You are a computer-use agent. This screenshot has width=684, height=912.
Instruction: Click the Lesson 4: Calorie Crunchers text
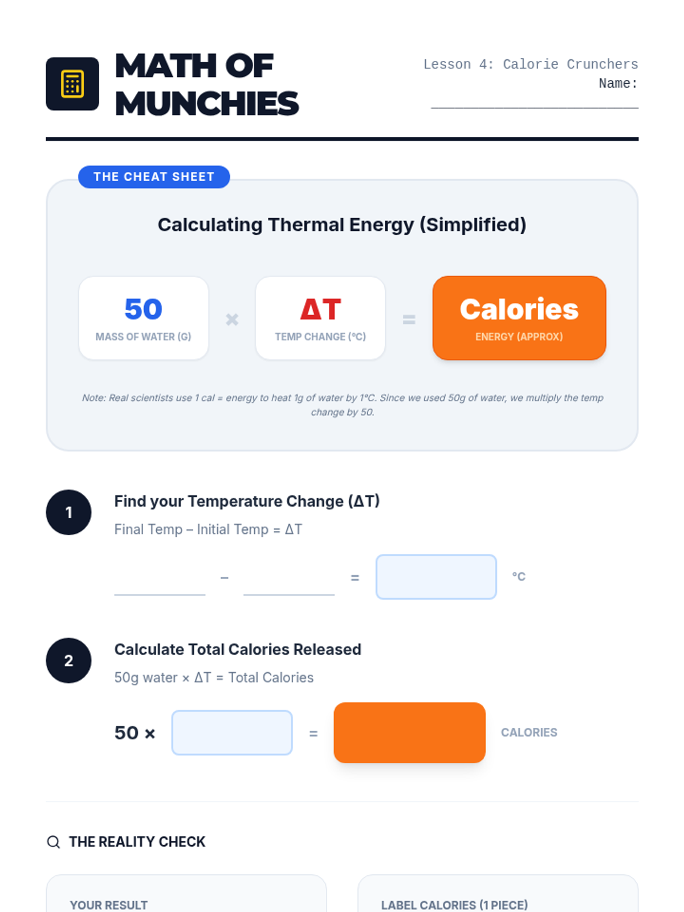tap(531, 64)
